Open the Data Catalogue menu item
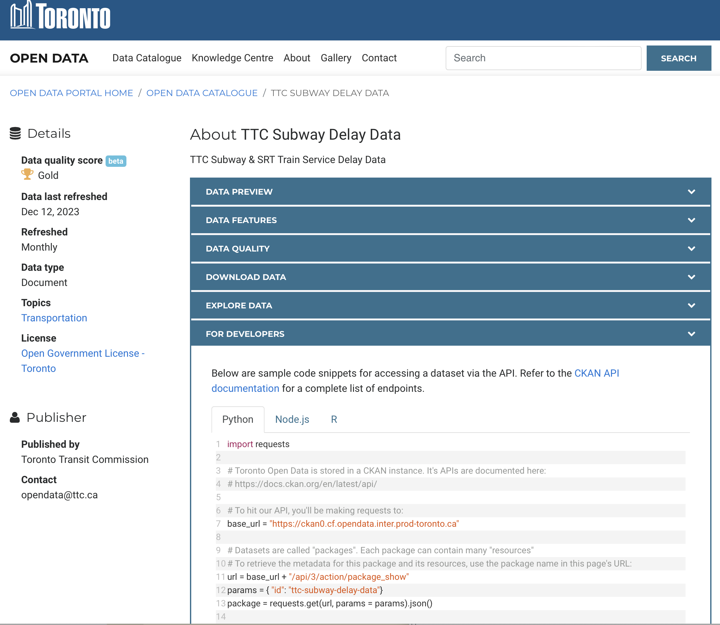The width and height of the screenshot is (720, 625). point(147,58)
